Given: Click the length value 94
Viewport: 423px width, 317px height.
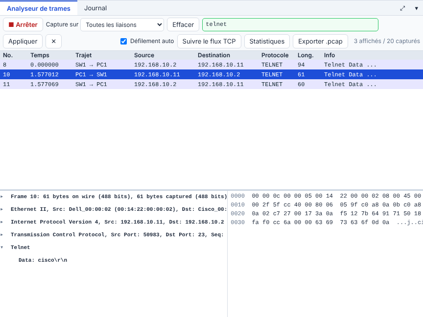Looking at the screenshot, I should point(301,65).
